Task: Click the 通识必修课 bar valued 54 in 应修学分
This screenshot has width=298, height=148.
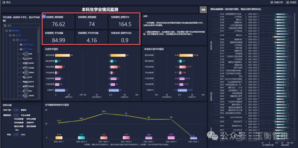Action: coord(63,55)
